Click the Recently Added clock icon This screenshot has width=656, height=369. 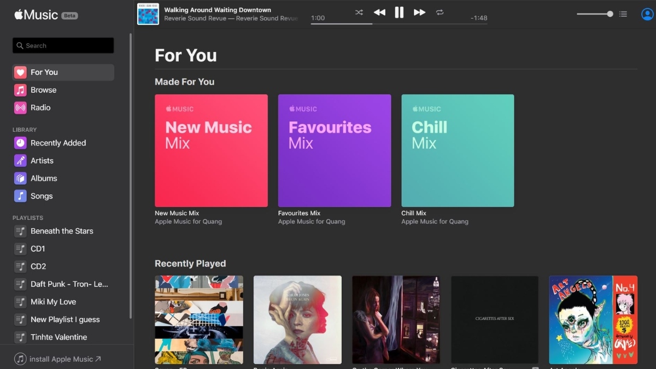point(20,143)
